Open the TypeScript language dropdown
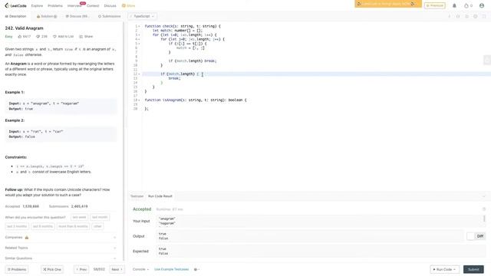Viewport: 491px width, 276px height. point(143,16)
